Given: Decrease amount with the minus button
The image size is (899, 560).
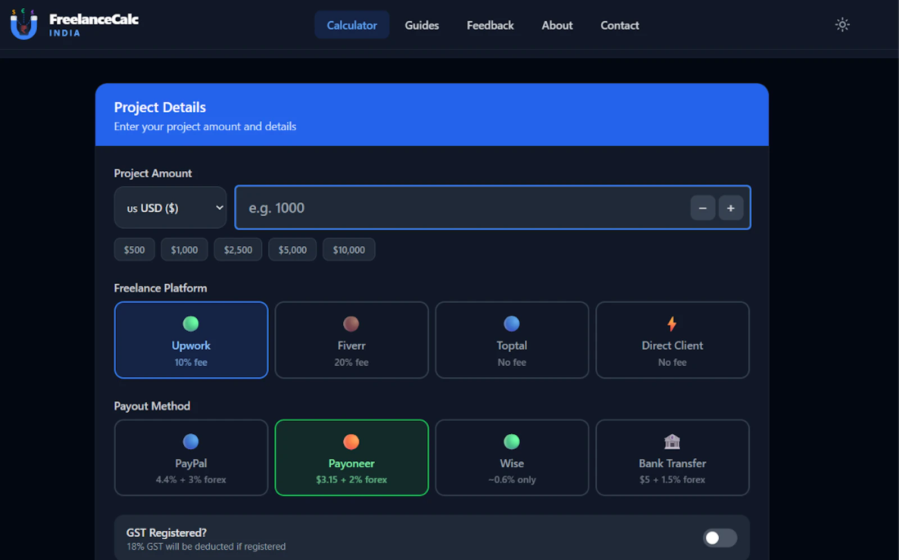Looking at the screenshot, I should pyautogui.click(x=702, y=208).
